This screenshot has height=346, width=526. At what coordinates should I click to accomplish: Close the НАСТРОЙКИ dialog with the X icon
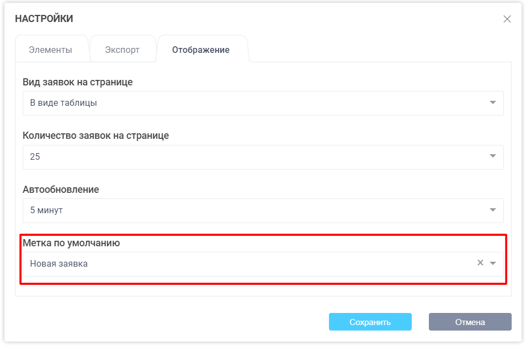[x=507, y=19]
